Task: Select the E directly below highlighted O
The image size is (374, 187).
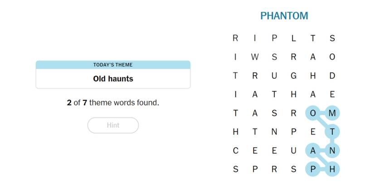Action: [x=313, y=132]
